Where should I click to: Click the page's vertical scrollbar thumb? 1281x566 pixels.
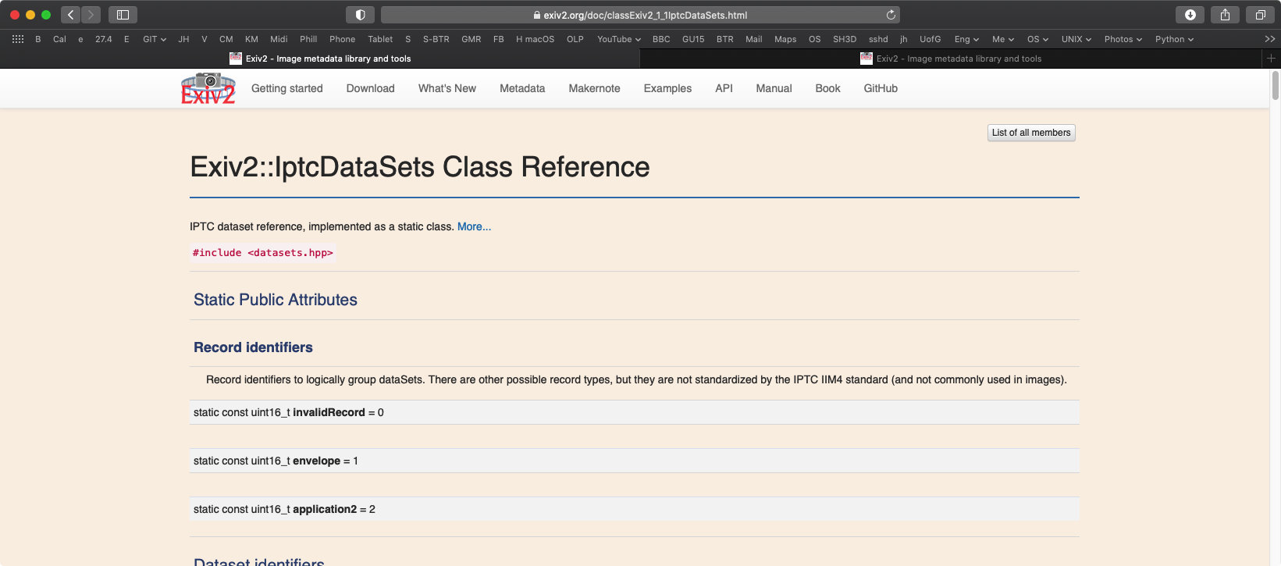click(1276, 85)
